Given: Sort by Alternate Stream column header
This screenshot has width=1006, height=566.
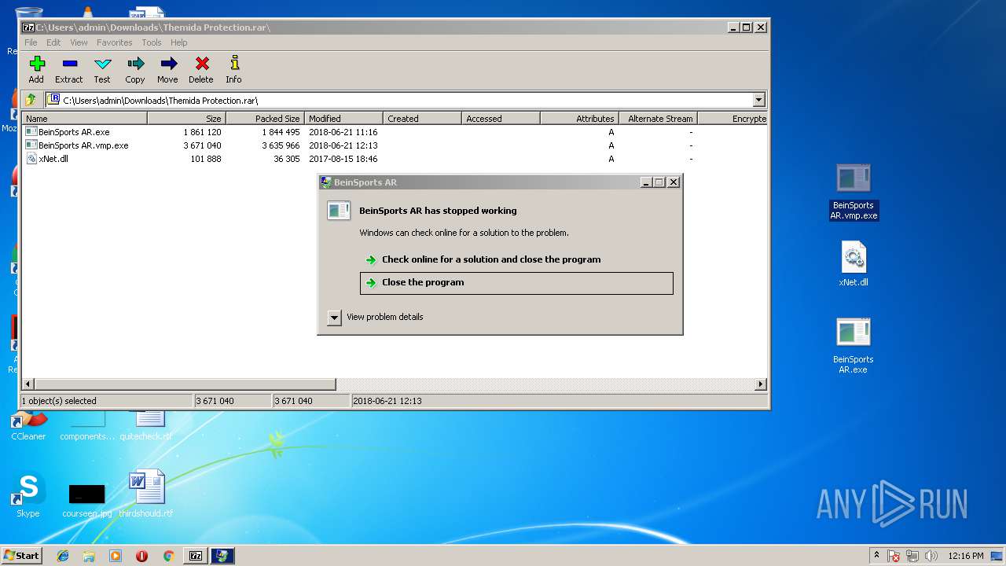Looking at the screenshot, I should (x=659, y=119).
